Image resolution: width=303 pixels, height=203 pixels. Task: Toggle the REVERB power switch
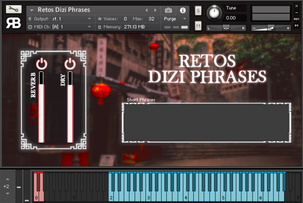coord(41,63)
